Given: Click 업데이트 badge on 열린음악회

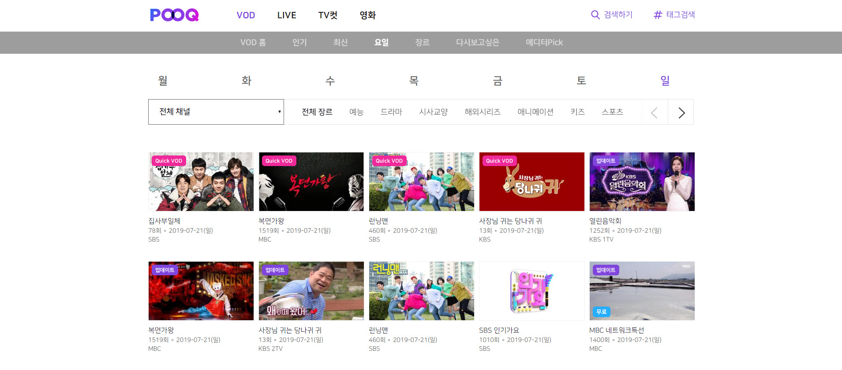Looking at the screenshot, I should [x=606, y=161].
